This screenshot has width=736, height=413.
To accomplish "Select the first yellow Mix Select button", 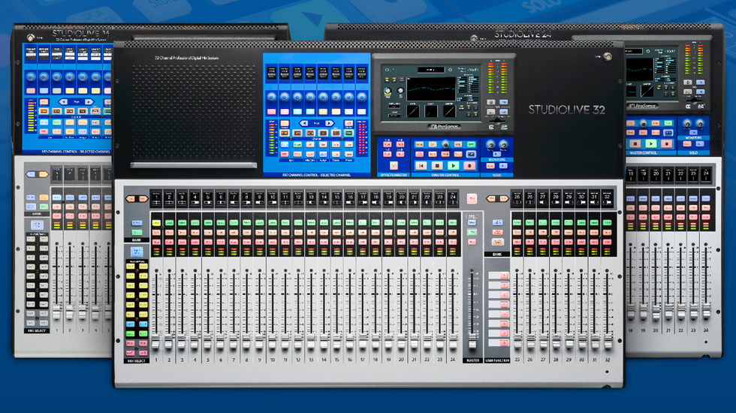I will pyautogui.click(x=130, y=266).
